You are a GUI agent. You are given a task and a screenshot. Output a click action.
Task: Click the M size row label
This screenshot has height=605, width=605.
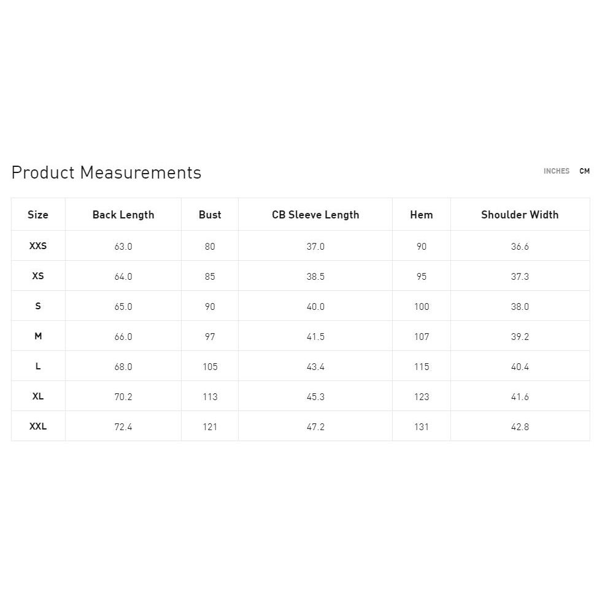coord(38,336)
